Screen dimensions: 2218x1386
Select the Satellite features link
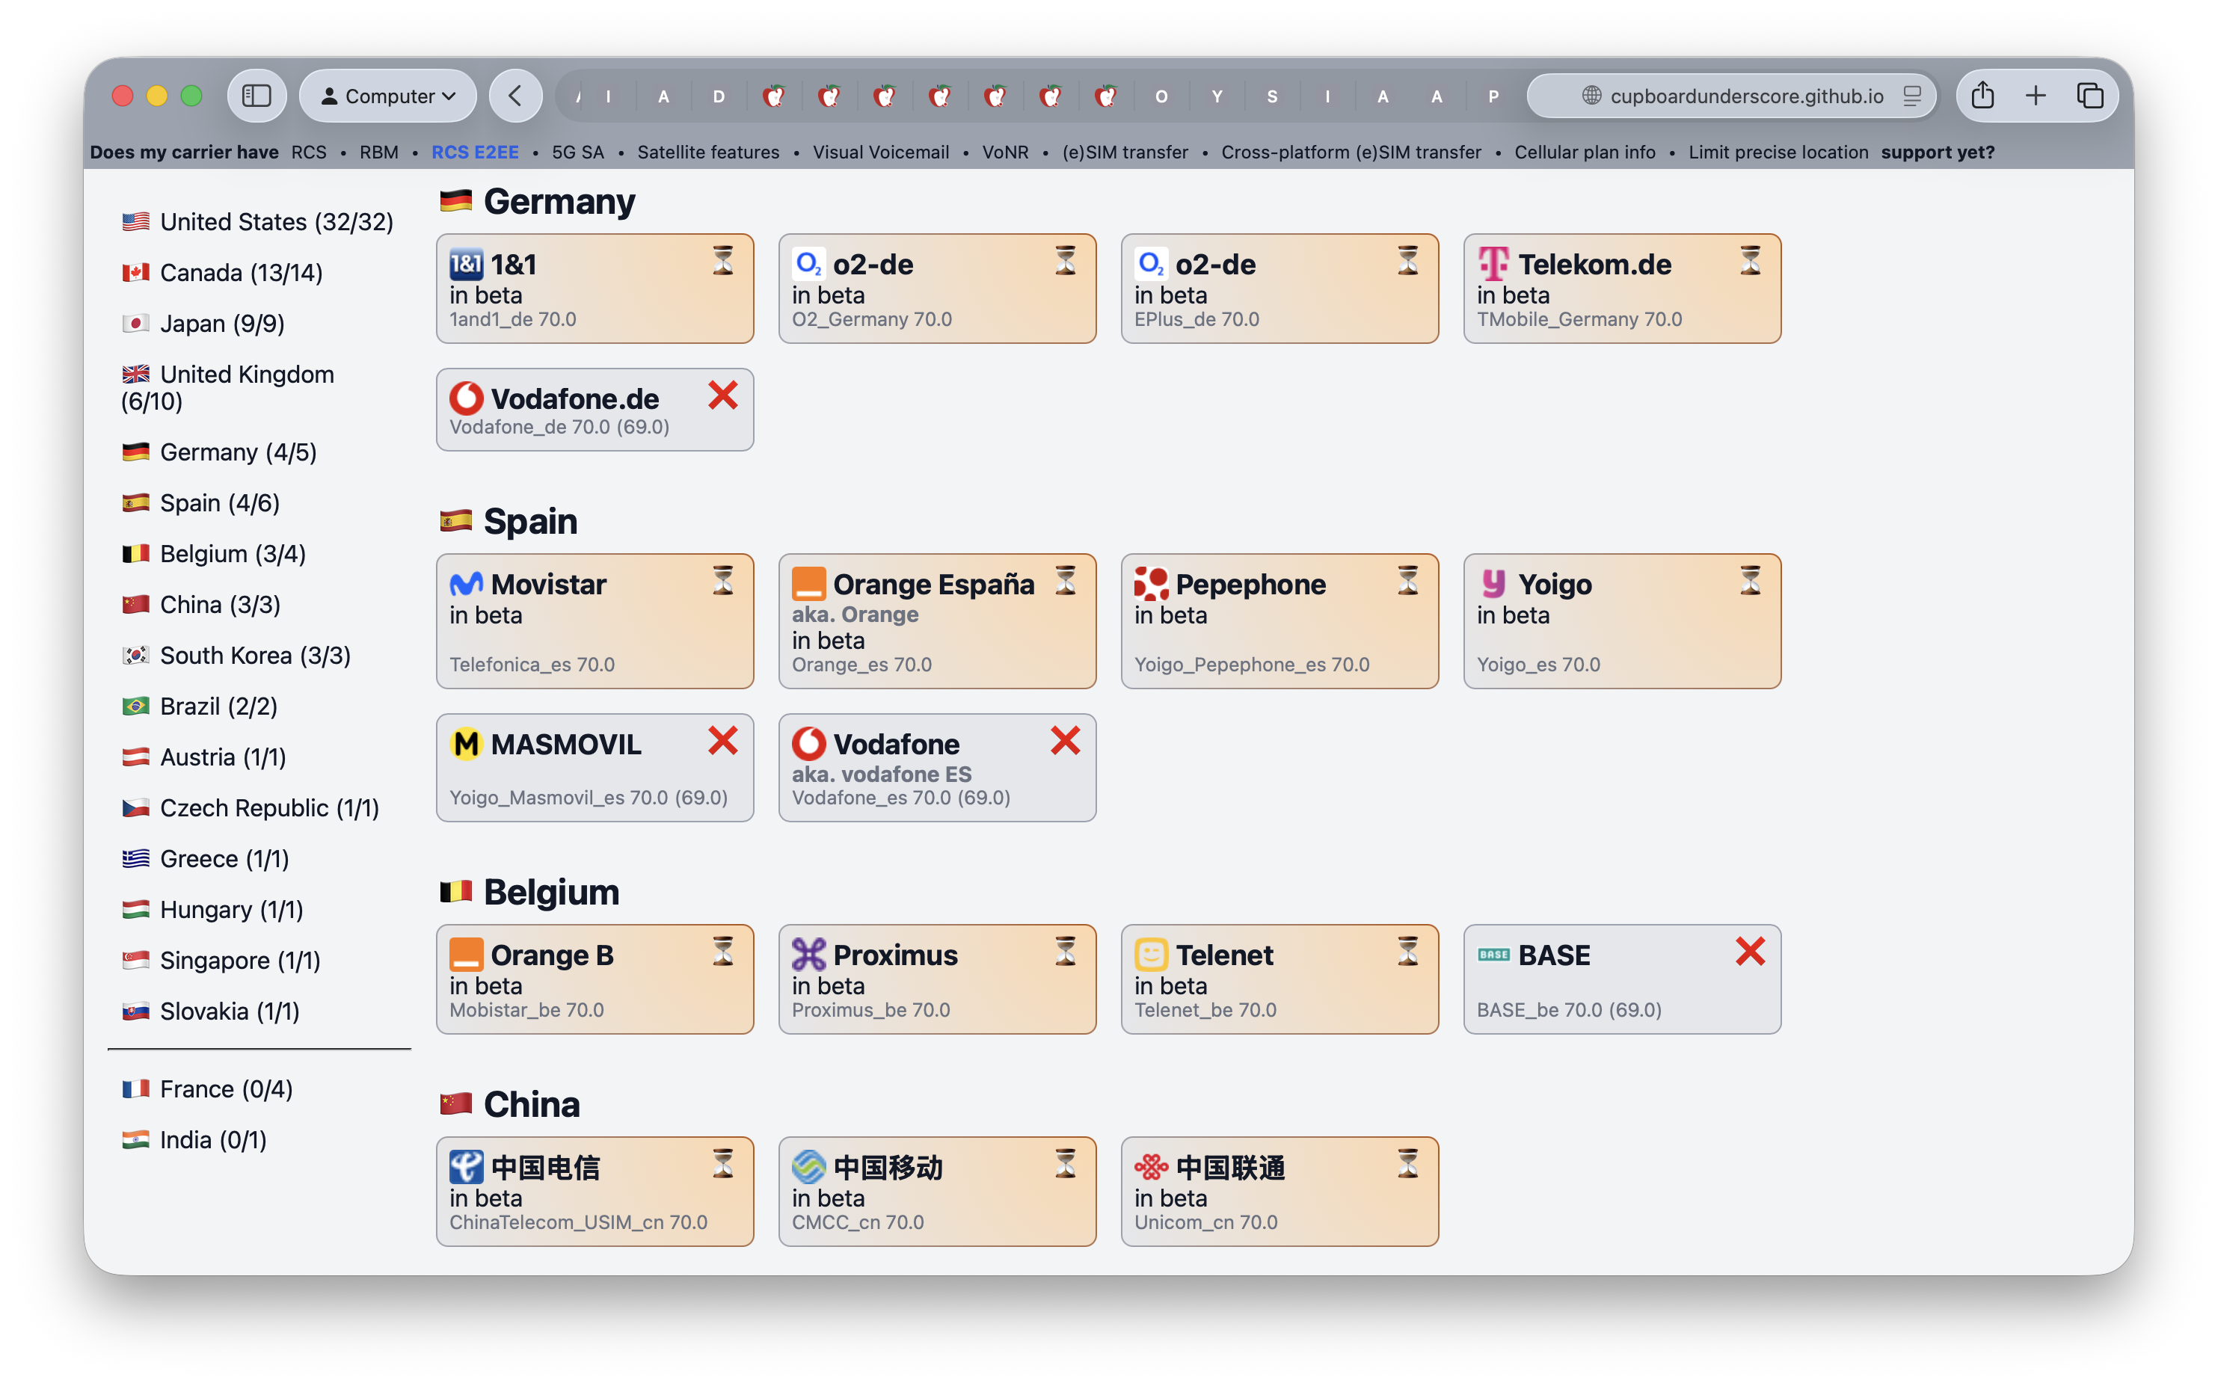708,153
